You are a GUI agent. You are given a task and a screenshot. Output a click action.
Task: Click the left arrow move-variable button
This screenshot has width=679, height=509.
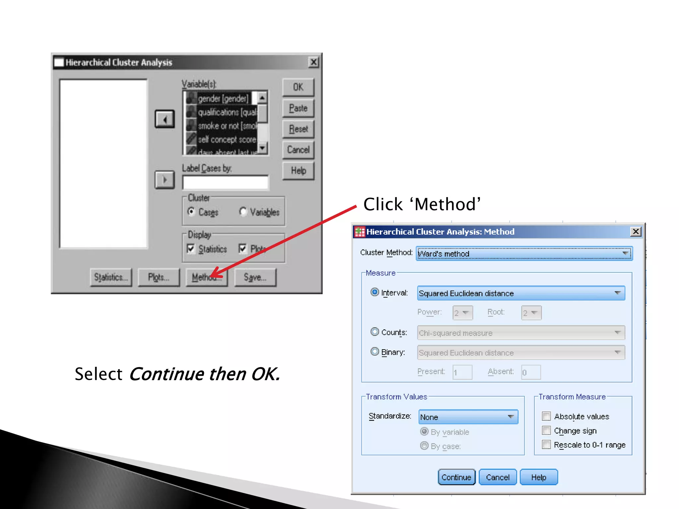(165, 119)
